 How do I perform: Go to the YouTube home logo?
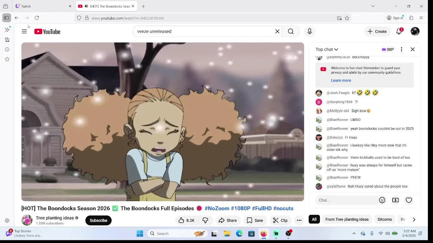[47, 31]
